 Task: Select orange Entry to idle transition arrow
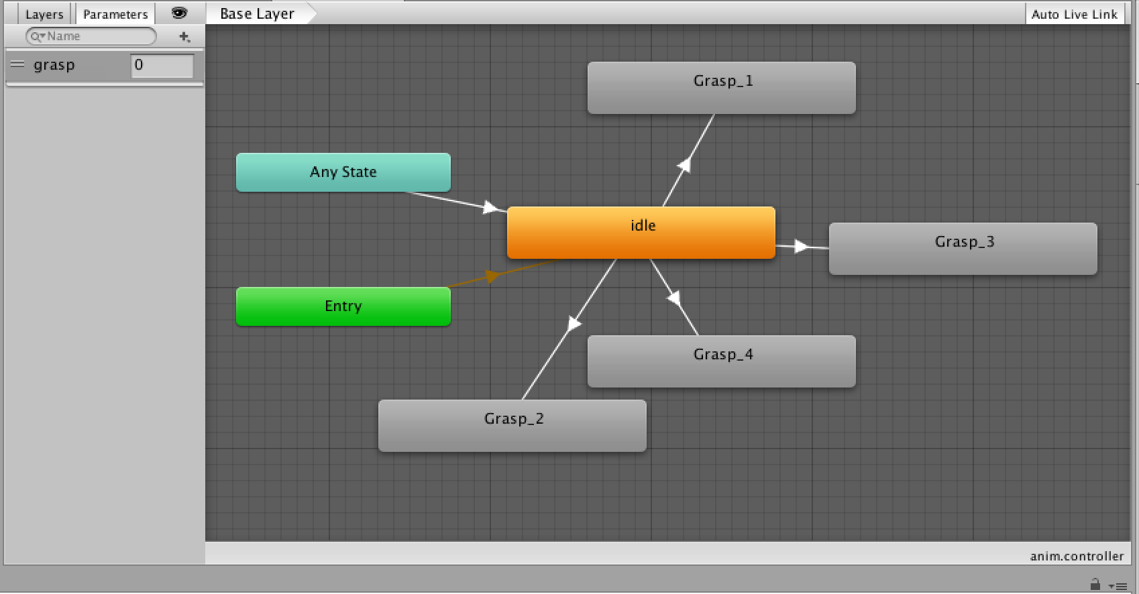[x=492, y=276]
